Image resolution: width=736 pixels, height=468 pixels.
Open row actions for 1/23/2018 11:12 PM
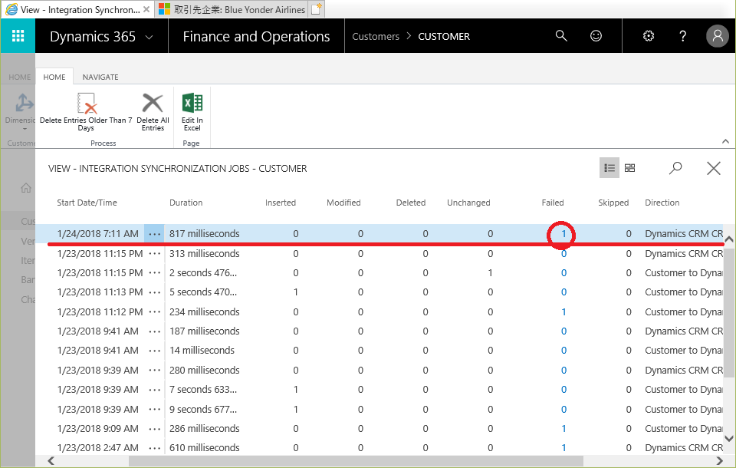pos(154,312)
